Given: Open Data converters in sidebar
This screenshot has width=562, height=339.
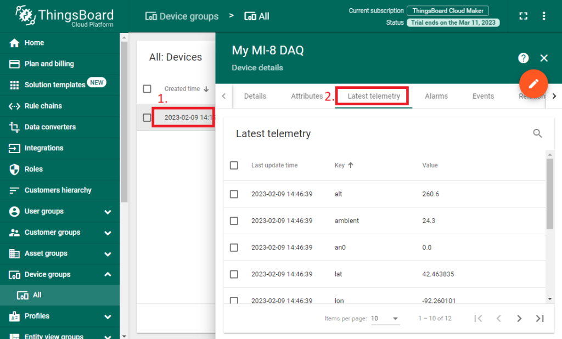Looking at the screenshot, I should point(50,127).
